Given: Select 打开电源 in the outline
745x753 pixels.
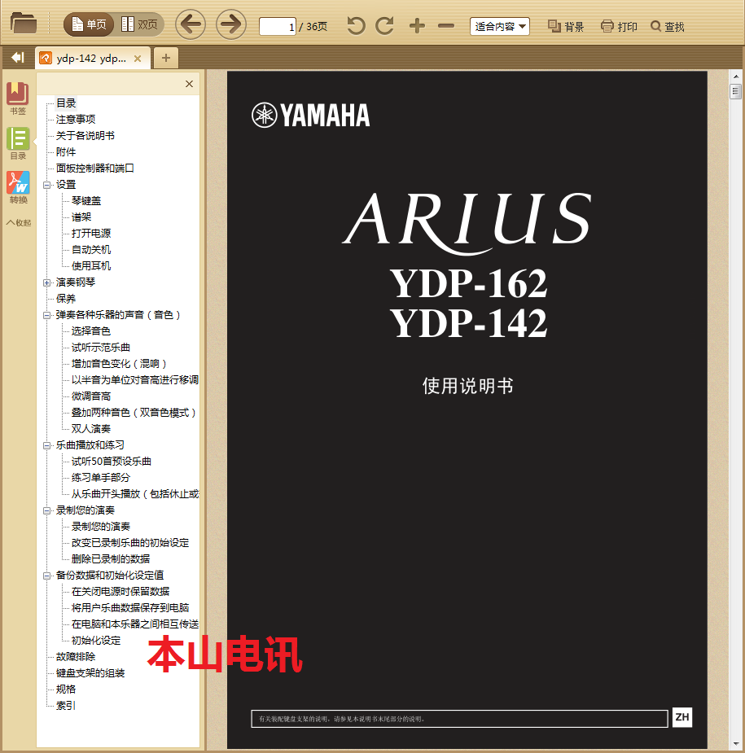Looking at the screenshot, I should 90,234.
